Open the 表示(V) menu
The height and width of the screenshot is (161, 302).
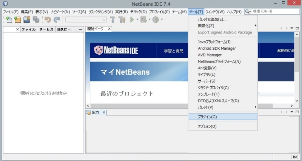point(42,12)
